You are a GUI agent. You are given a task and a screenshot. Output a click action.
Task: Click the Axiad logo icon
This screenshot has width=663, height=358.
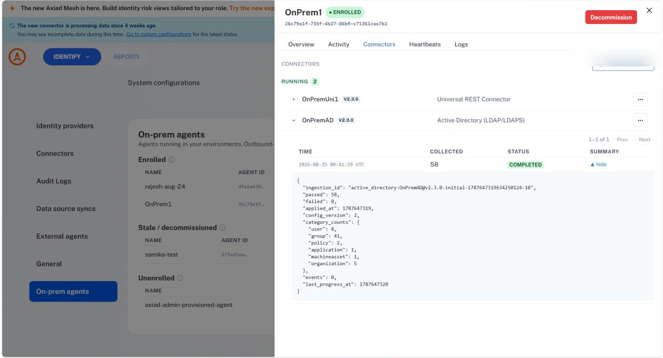coord(17,57)
